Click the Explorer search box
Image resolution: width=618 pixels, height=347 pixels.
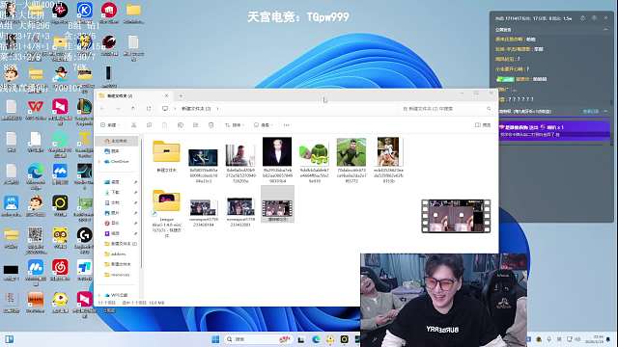(x=446, y=109)
